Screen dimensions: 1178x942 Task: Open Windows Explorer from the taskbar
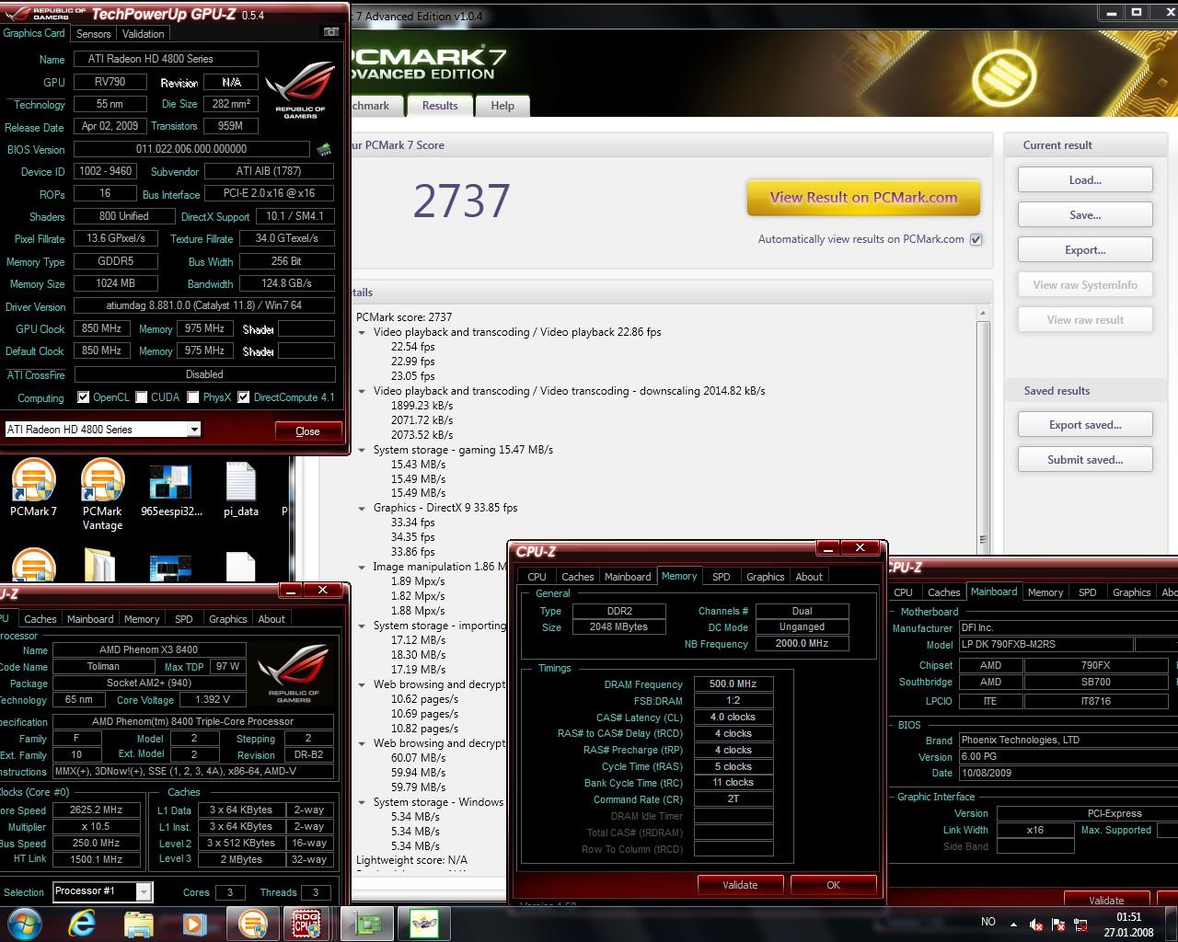click(x=138, y=923)
